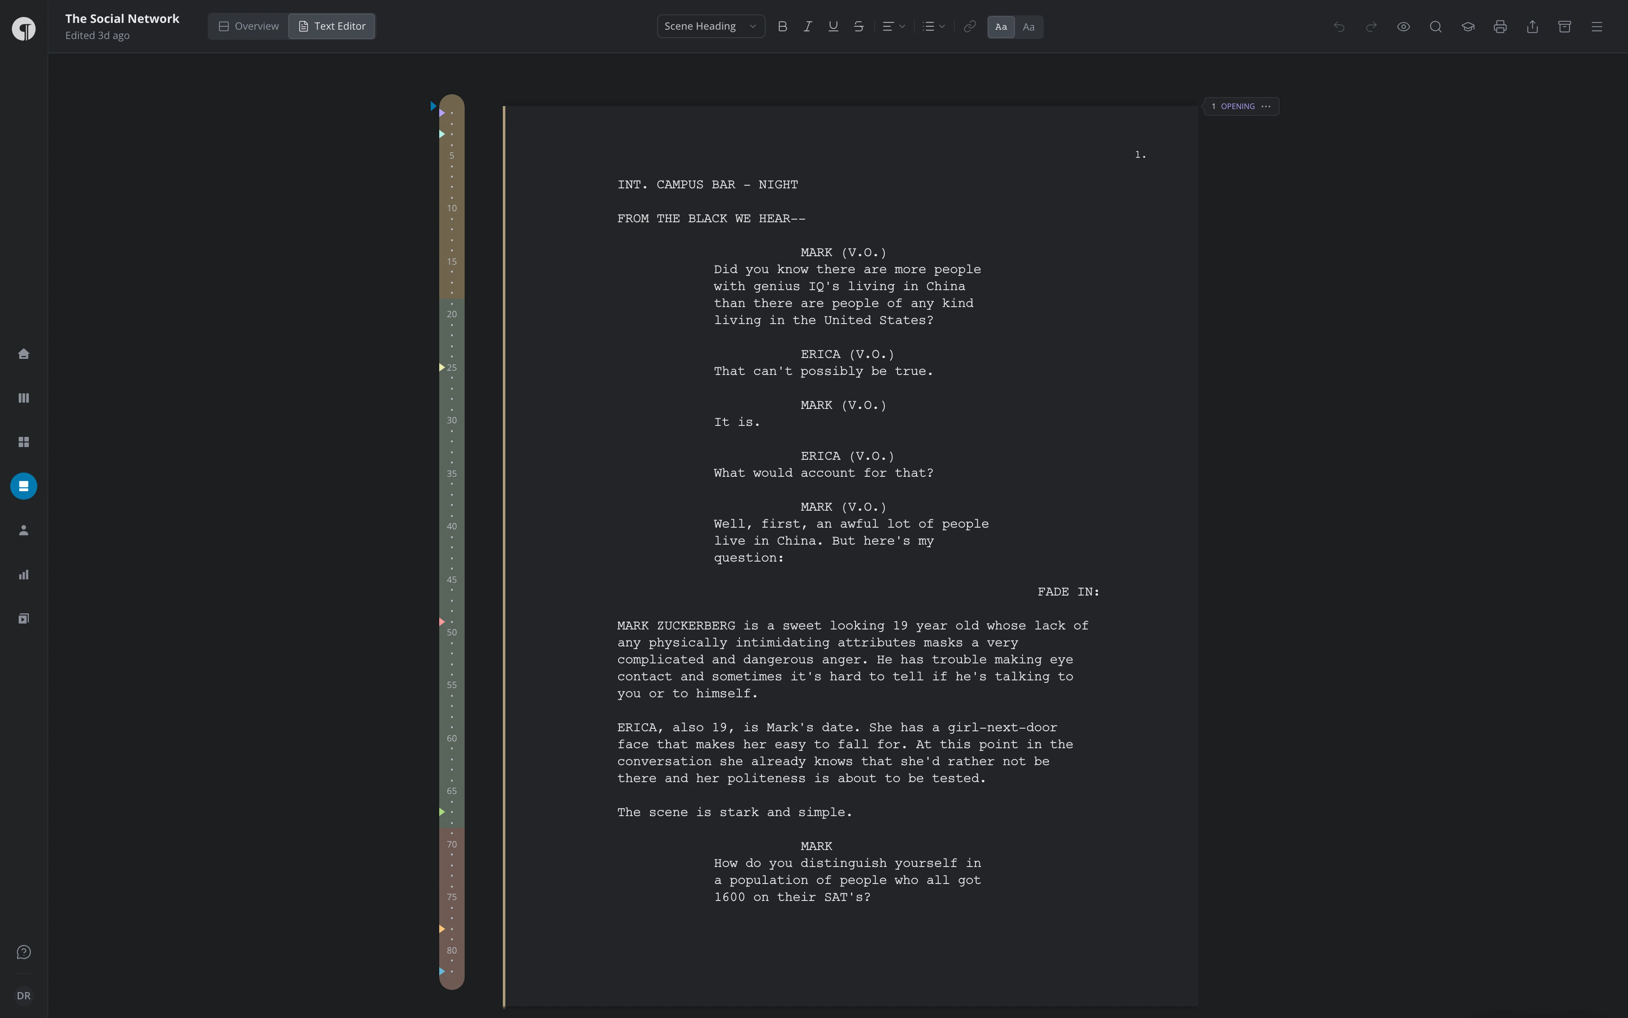1628x1018 pixels.
Task: Click the yellow marker at line 25
Action: click(442, 368)
